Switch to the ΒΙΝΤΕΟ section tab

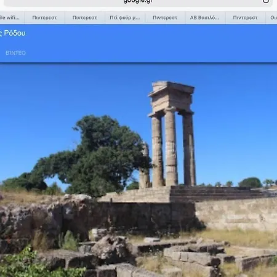[15, 53]
